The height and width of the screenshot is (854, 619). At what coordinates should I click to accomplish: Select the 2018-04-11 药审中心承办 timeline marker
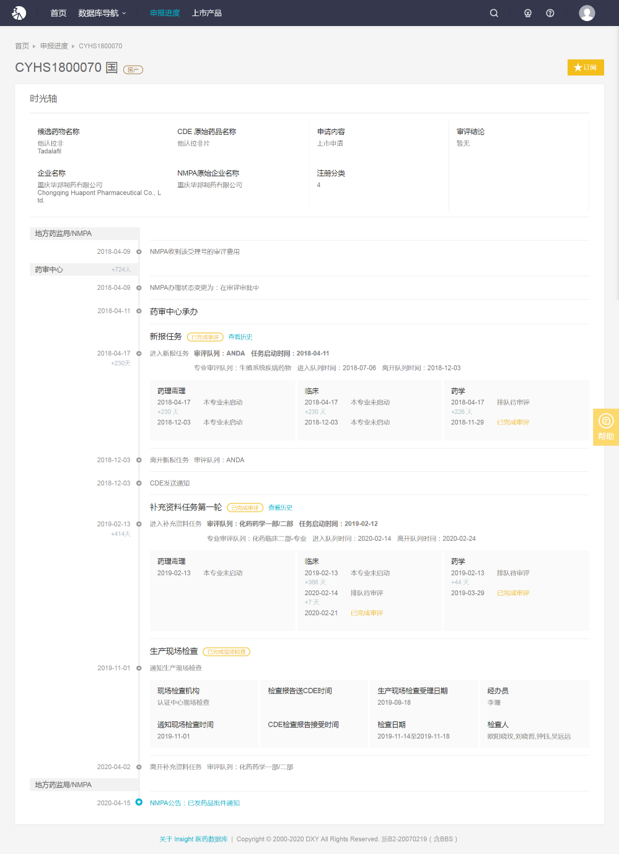click(x=139, y=311)
